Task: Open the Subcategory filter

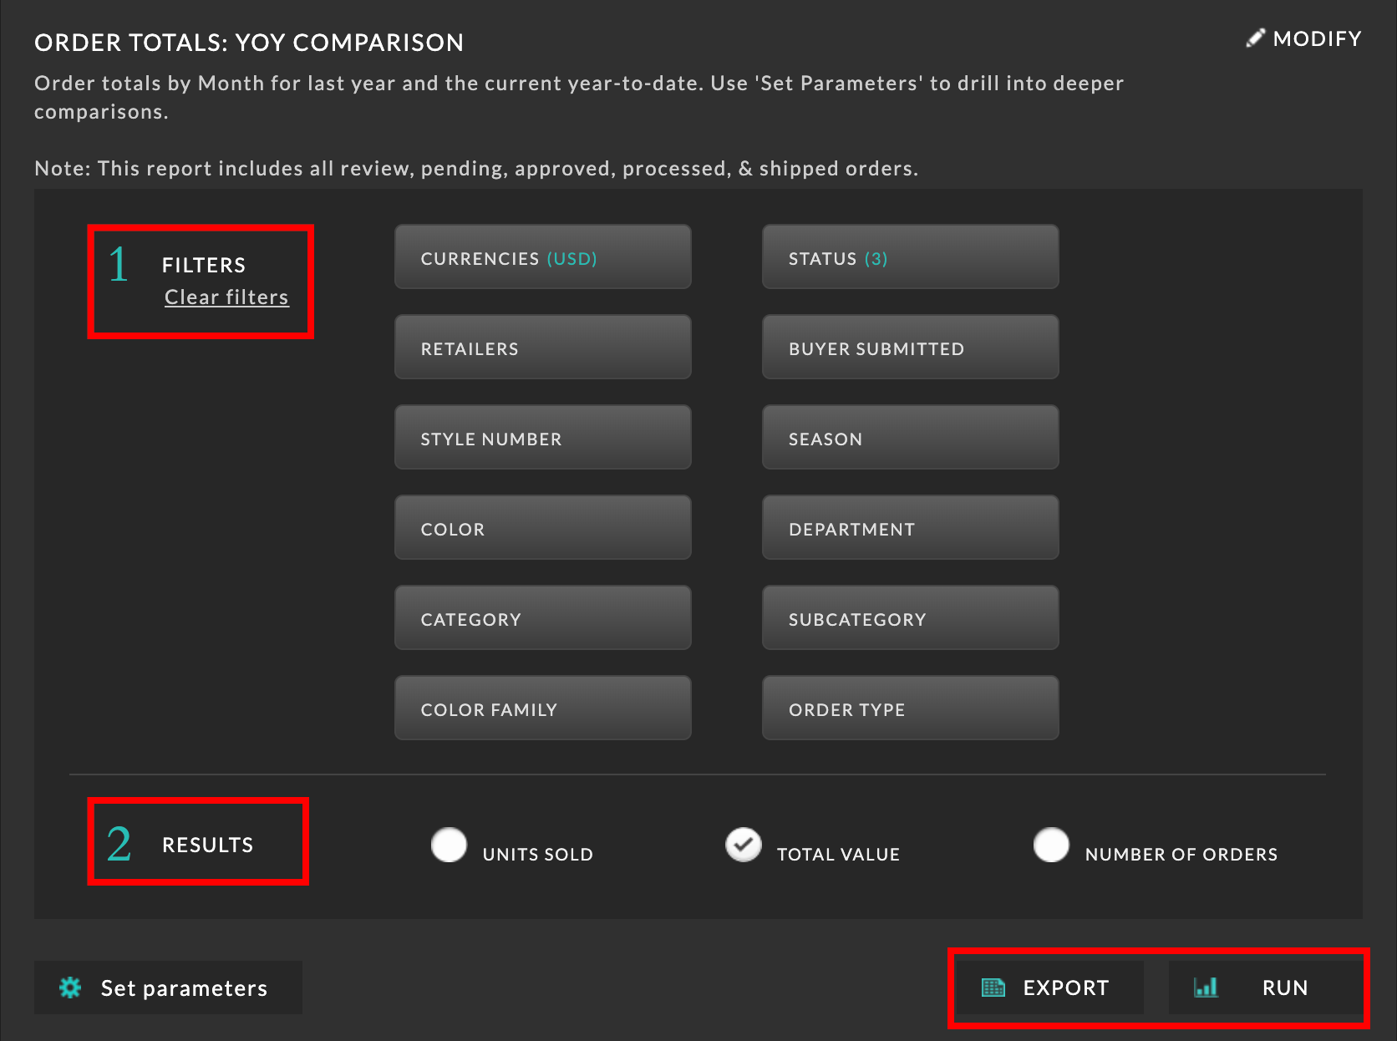Action: tap(911, 617)
